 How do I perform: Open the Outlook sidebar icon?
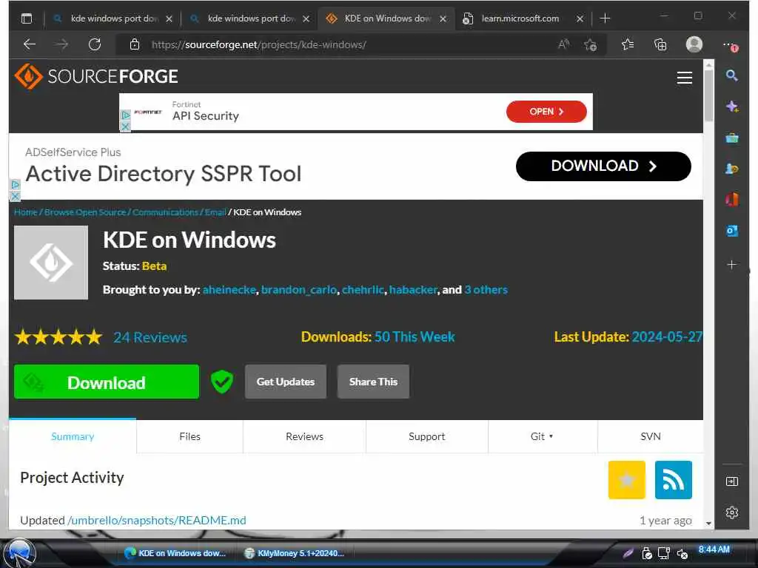click(x=732, y=231)
